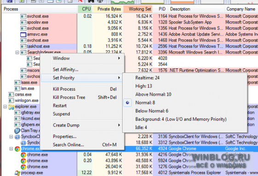Image resolution: width=258 pixels, height=176 pixels.
Task: Collapse the chrome.exe tree node
Action: click(11, 149)
